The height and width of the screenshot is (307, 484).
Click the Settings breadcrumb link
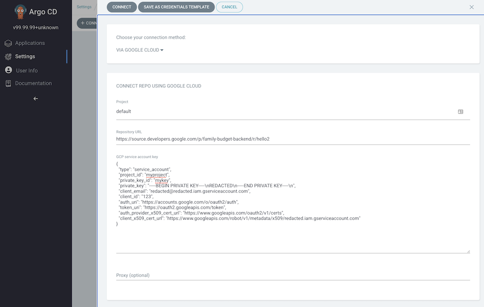pyautogui.click(x=84, y=7)
